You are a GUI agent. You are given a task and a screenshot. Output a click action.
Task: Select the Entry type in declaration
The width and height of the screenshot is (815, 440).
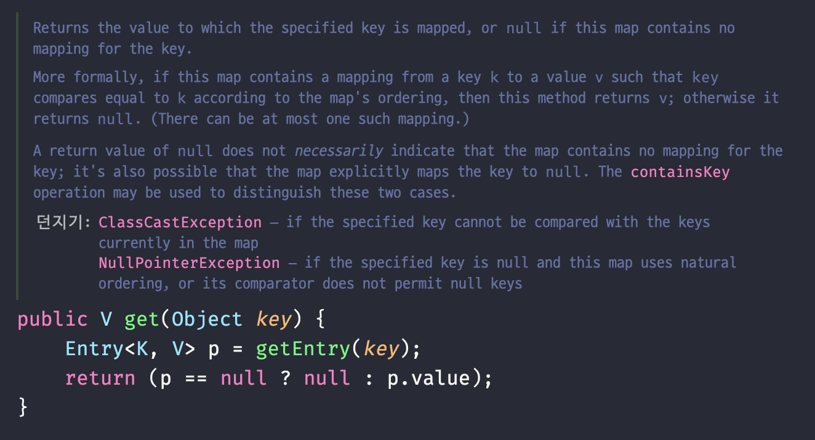(x=95, y=349)
